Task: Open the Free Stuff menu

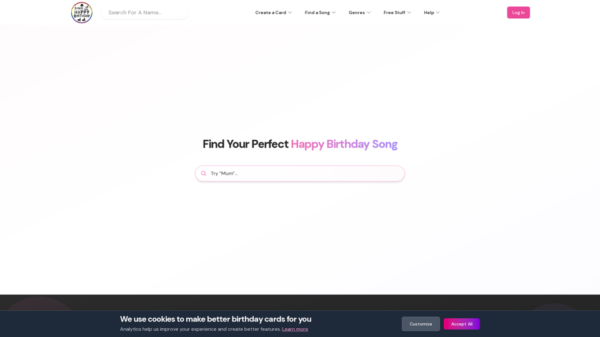Action: click(x=394, y=12)
